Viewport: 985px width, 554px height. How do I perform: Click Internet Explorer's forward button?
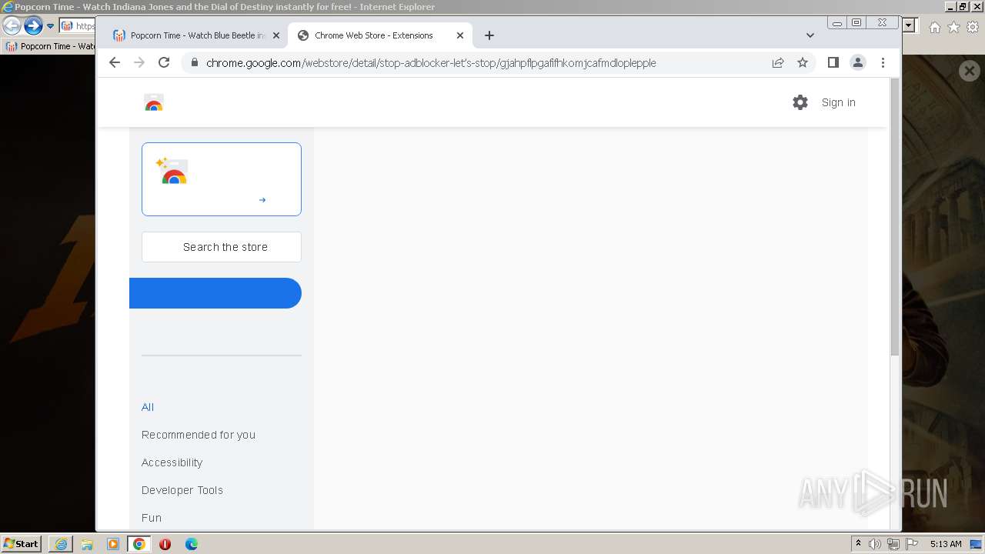(x=32, y=26)
